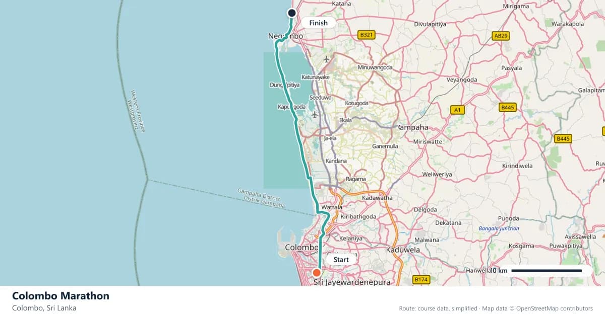
Task: Click the AB29 road shield
Action: coord(501,36)
